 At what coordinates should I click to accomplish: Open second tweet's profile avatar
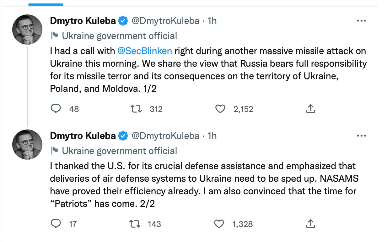coord(27,145)
